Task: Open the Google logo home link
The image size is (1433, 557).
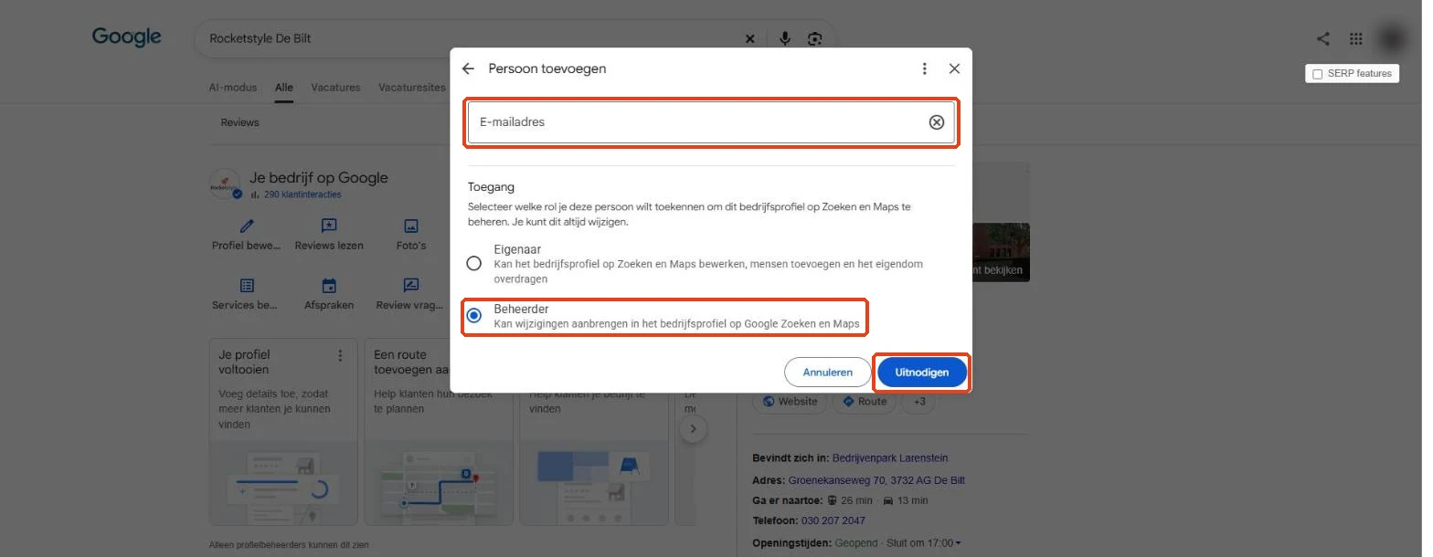Action: (127, 37)
